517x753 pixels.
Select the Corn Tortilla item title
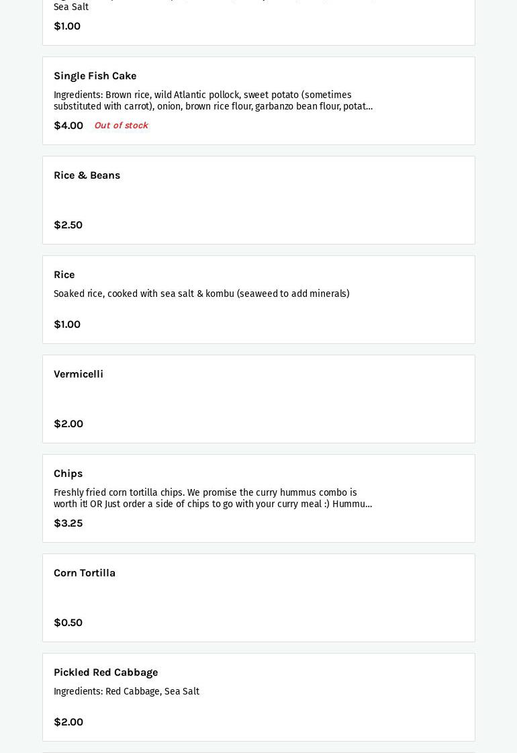[85, 573]
